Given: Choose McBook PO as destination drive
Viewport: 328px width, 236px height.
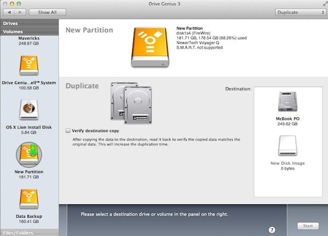Looking at the screenshot, I should click(x=288, y=103).
